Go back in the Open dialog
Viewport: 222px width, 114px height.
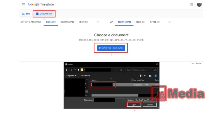(67, 70)
